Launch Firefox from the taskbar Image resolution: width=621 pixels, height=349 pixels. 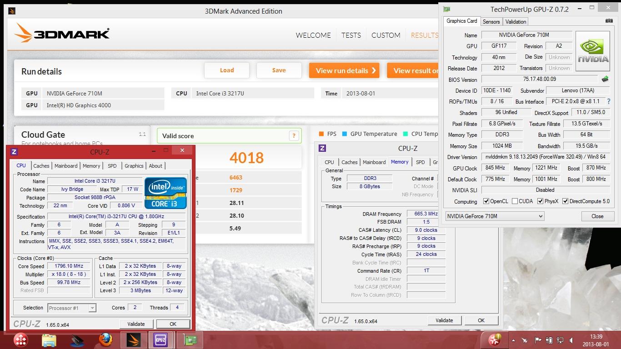105,340
